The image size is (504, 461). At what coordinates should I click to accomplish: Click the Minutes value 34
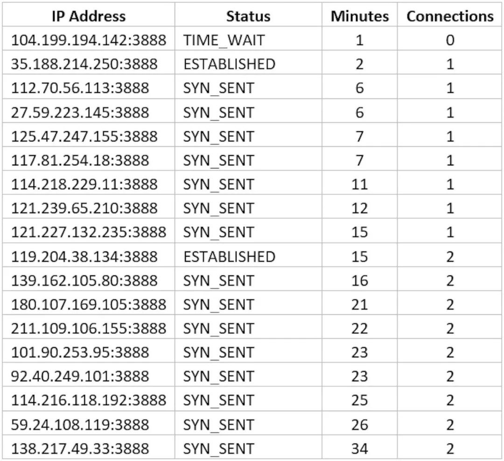[x=359, y=448]
